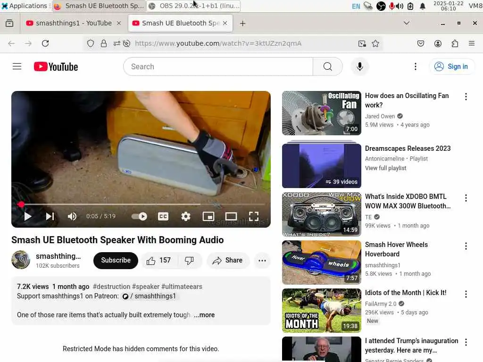Mute the video volume
The image size is (483, 362).
72,216
